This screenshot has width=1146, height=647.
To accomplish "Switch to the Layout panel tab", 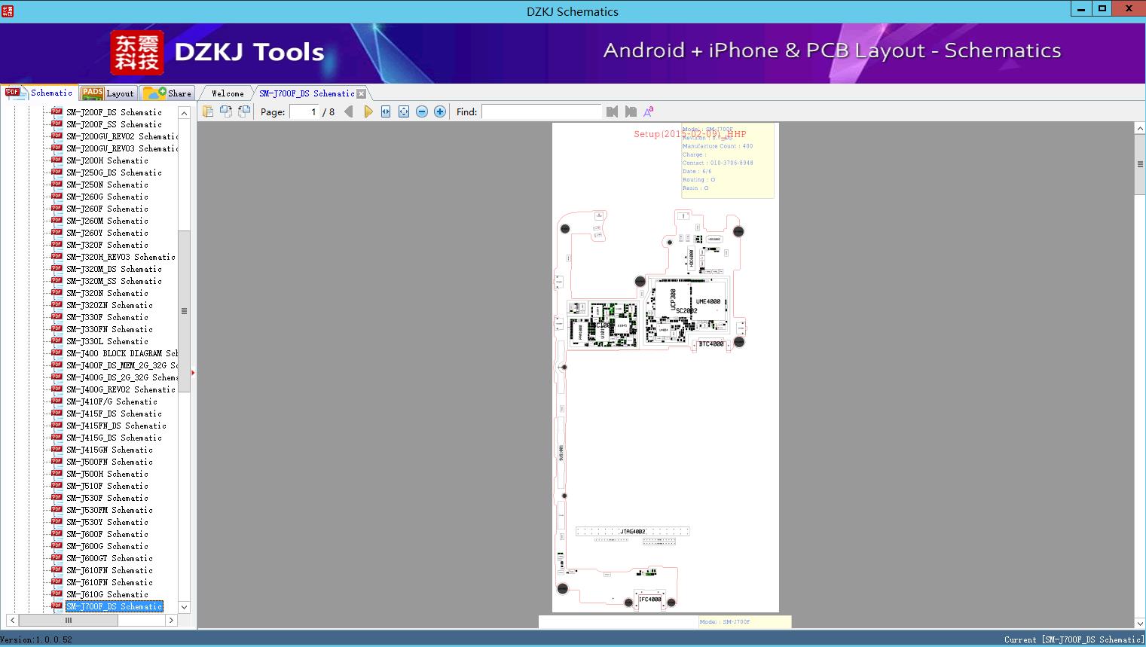I will coord(108,93).
